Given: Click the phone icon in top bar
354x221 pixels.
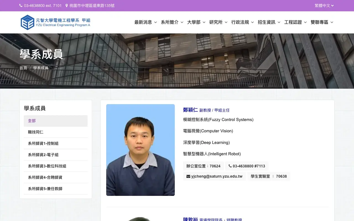Looking at the screenshot, I should pyautogui.click(x=21, y=6).
